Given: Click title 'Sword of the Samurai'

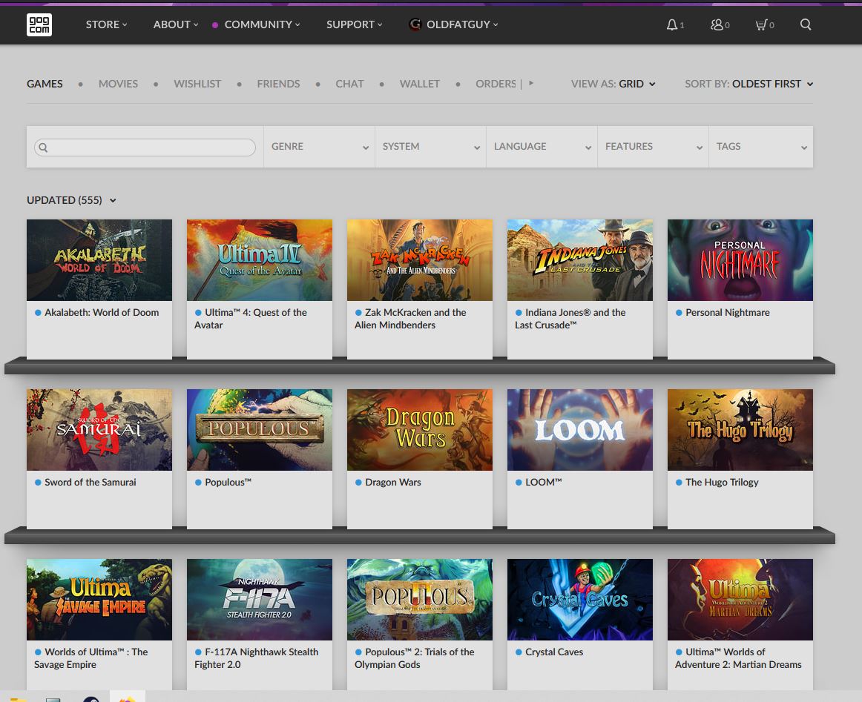Looking at the screenshot, I should pos(91,483).
